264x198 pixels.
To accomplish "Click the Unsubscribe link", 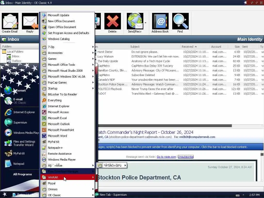I will 186,157.
